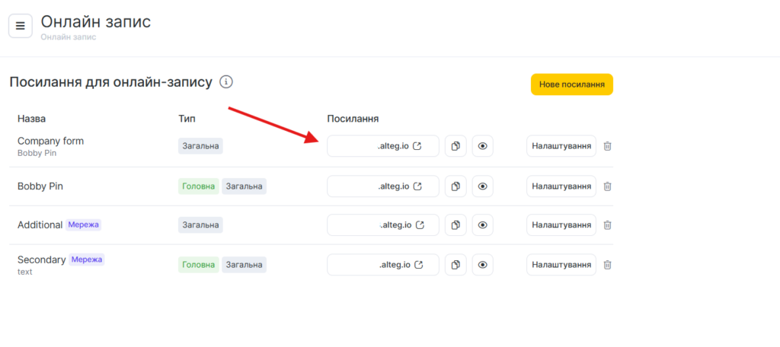The width and height of the screenshot is (780, 347).
Task: Preview Bobby Pin link with eye icon
Action: pyautogui.click(x=482, y=186)
